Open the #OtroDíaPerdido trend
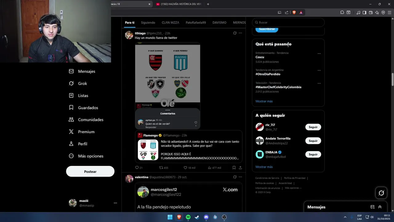The width and height of the screenshot is (394, 222). pos(268,74)
